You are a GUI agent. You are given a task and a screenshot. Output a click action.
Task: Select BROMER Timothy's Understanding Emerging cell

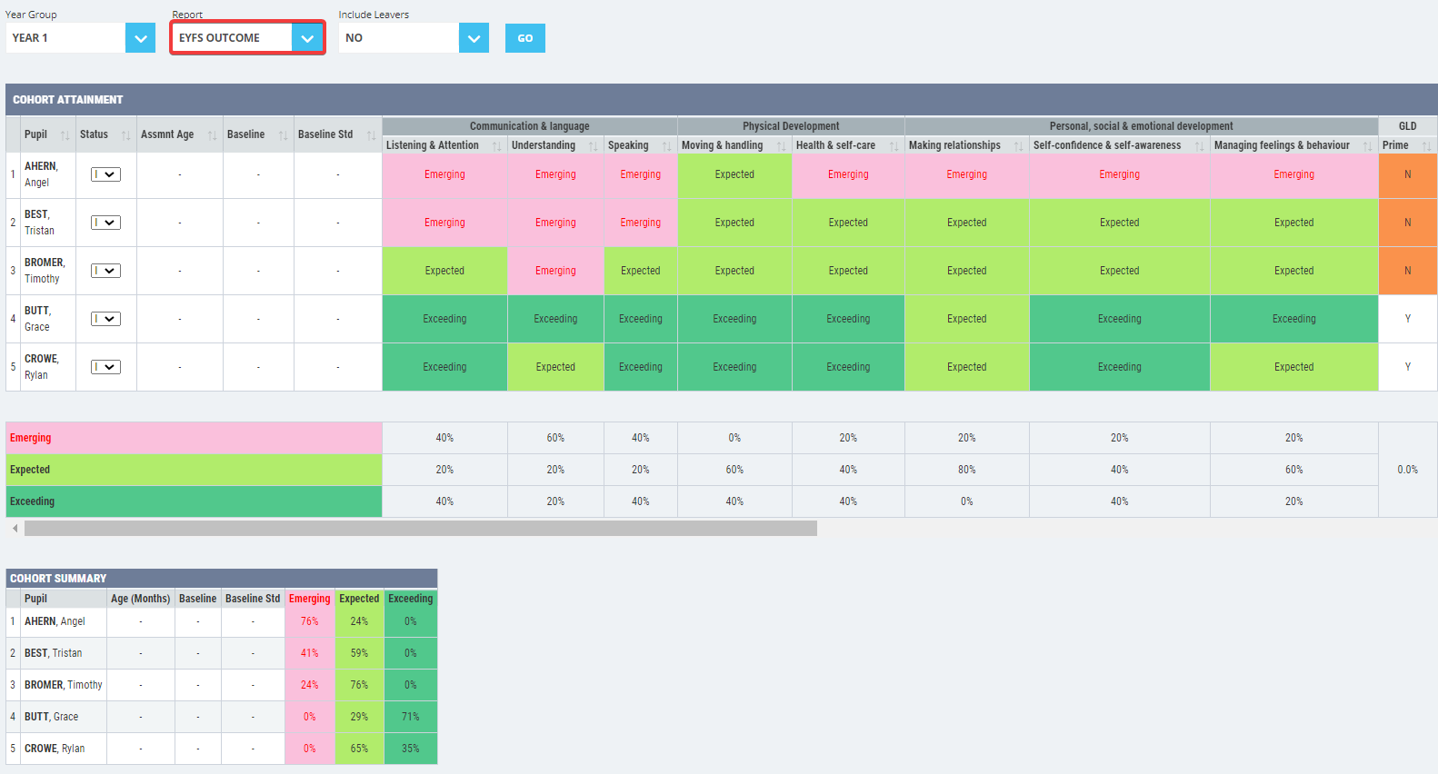555,271
